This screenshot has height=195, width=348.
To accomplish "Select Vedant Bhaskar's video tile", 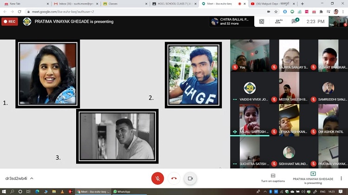I will [333, 56].
